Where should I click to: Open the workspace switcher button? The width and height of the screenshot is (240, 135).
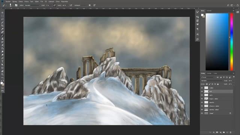[x=232, y=5]
